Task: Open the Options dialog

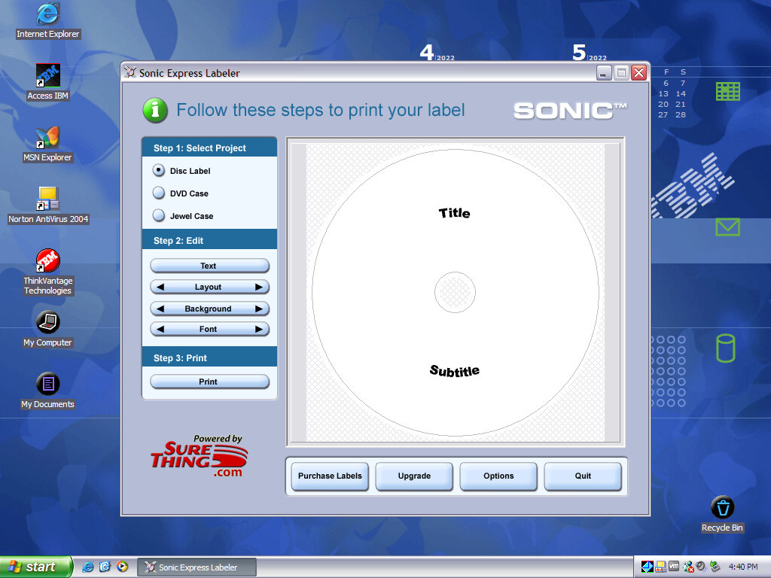Action: [x=498, y=476]
